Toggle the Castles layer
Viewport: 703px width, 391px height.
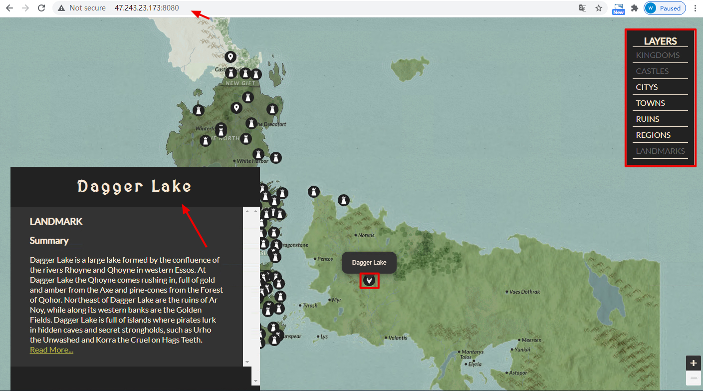click(x=660, y=71)
